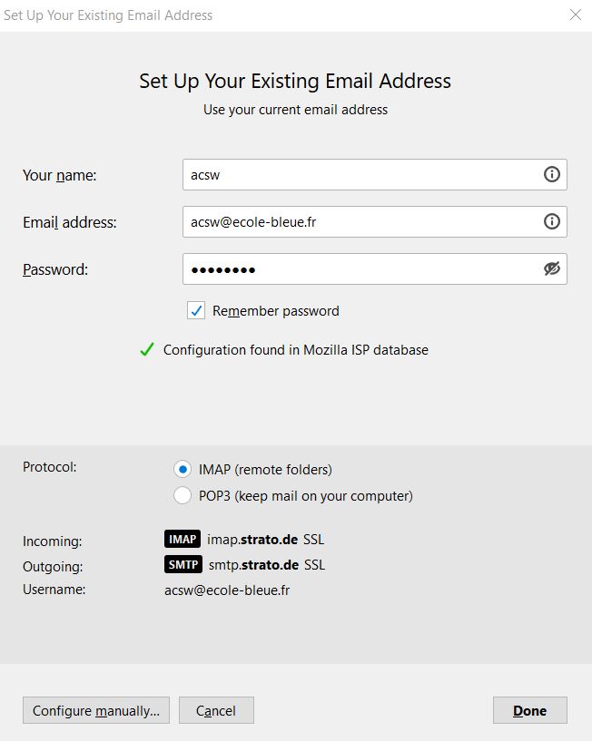Image resolution: width=592 pixels, height=741 pixels.
Task: Select IMAP (remote folders) radio button
Action: pyautogui.click(x=183, y=470)
